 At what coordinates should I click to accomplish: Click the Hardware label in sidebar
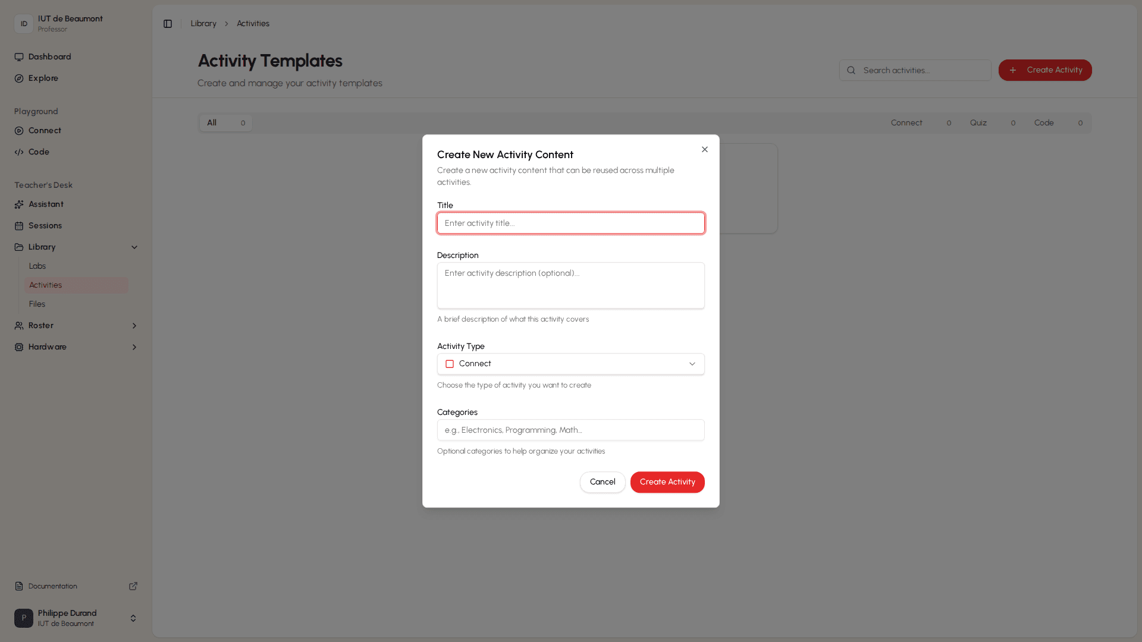tap(48, 347)
